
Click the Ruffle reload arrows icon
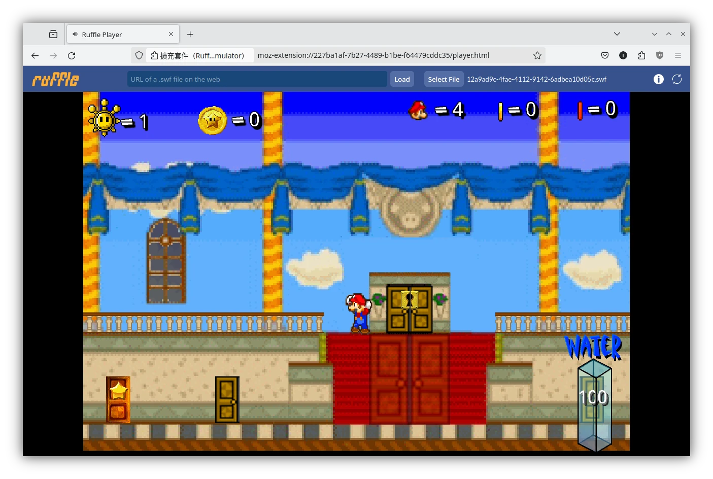pyautogui.click(x=676, y=79)
